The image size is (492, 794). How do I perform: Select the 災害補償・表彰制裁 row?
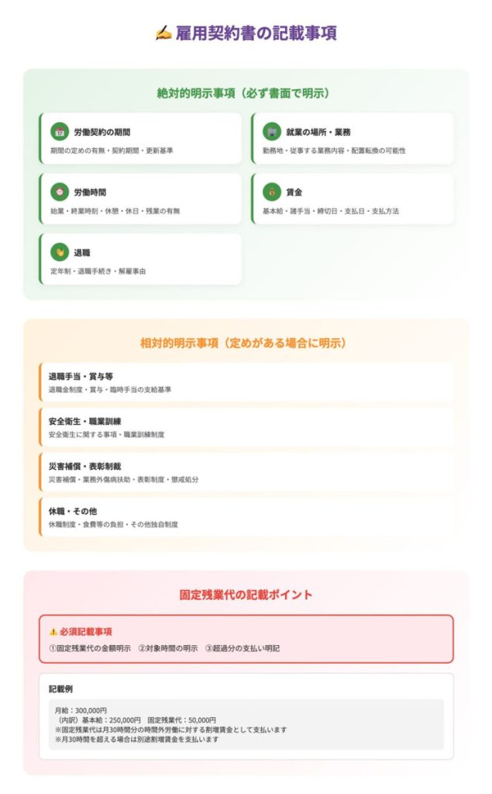(x=246, y=472)
